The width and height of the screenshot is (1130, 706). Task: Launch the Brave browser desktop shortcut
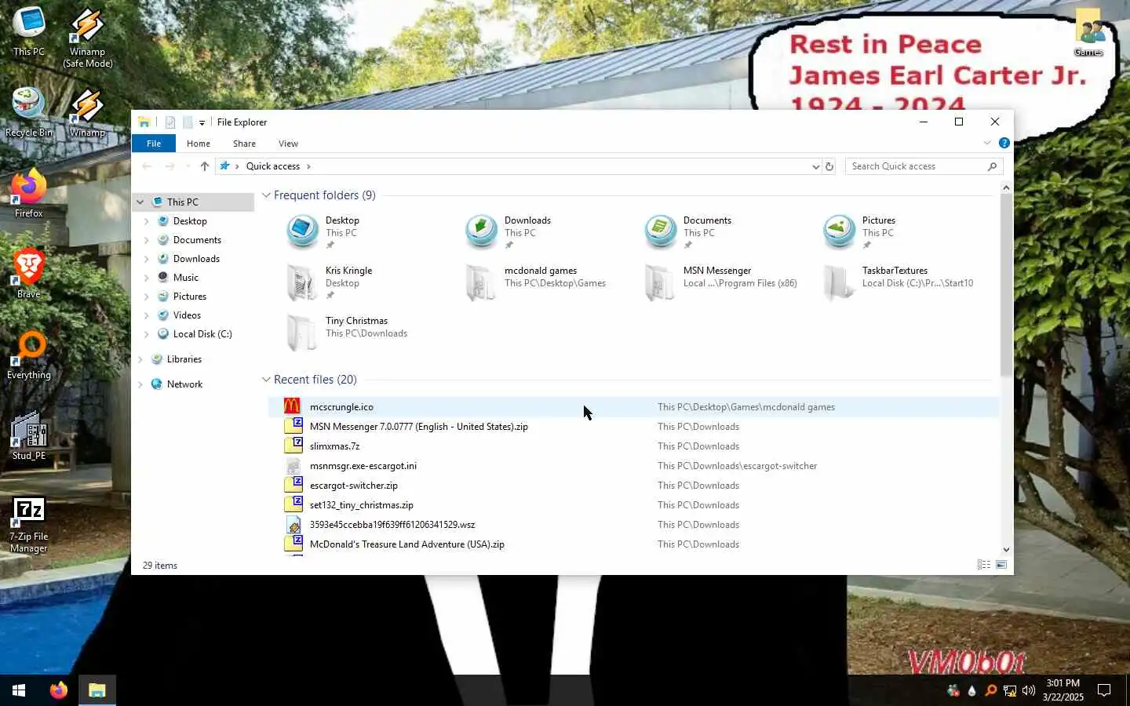click(29, 273)
